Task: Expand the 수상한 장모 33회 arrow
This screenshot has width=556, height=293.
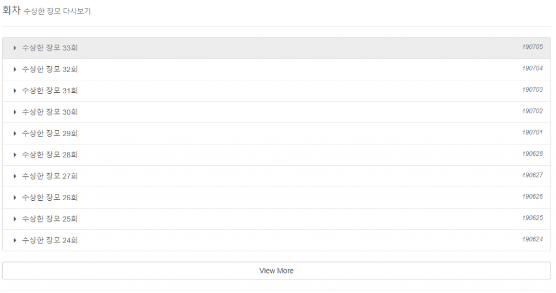Action: [x=15, y=48]
